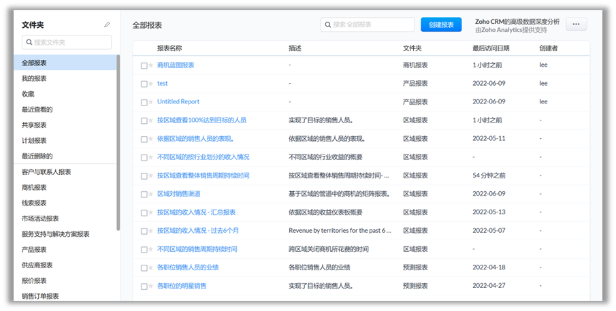Click the magnifier icon in 搜索文件夹 box
This screenshot has height=311, width=616.
click(29, 42)
